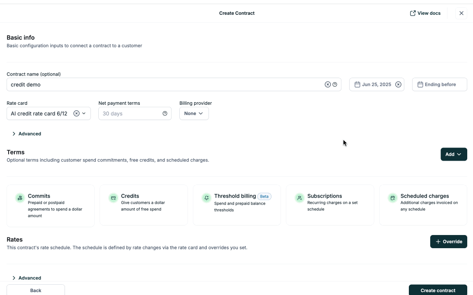Screen dimensions: 473x295
Task: Click the Threshold billing icon
Action: pyautogui.click(x=206, y=198)
